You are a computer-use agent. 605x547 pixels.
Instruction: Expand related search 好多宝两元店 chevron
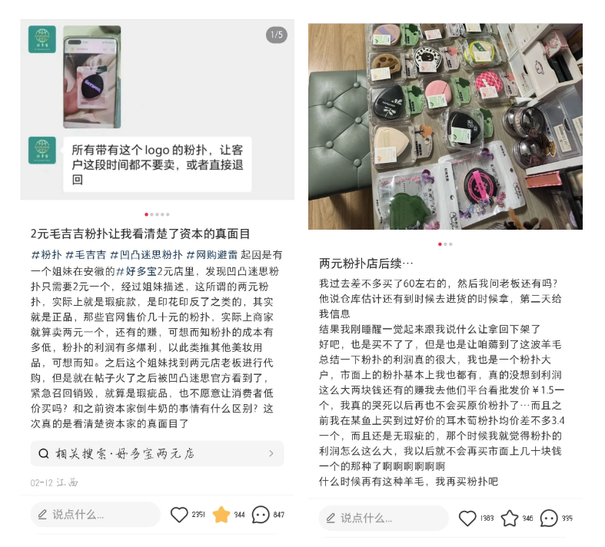[x=271, y=453]
